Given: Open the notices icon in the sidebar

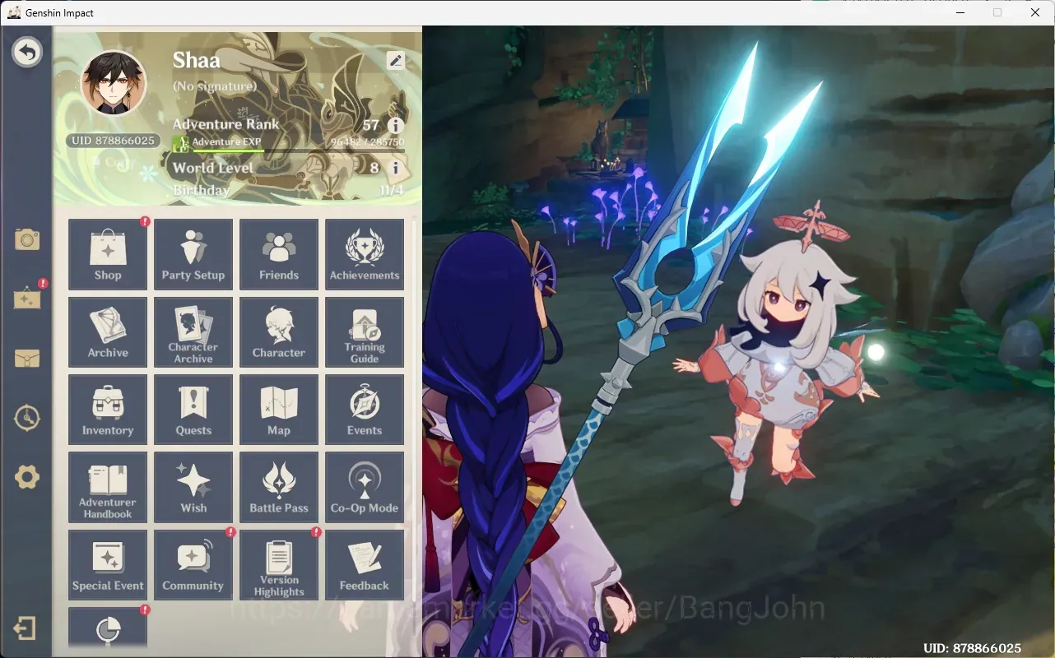Looking at the screenshot, I should click(x=27, y=299).
